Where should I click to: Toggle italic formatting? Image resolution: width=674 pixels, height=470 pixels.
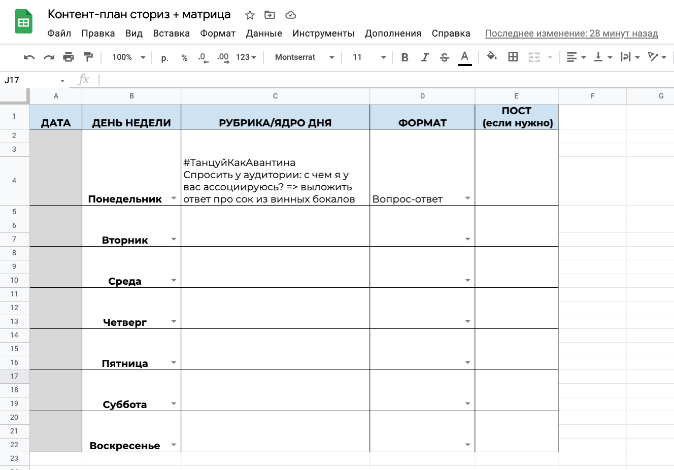pos(425,57)
